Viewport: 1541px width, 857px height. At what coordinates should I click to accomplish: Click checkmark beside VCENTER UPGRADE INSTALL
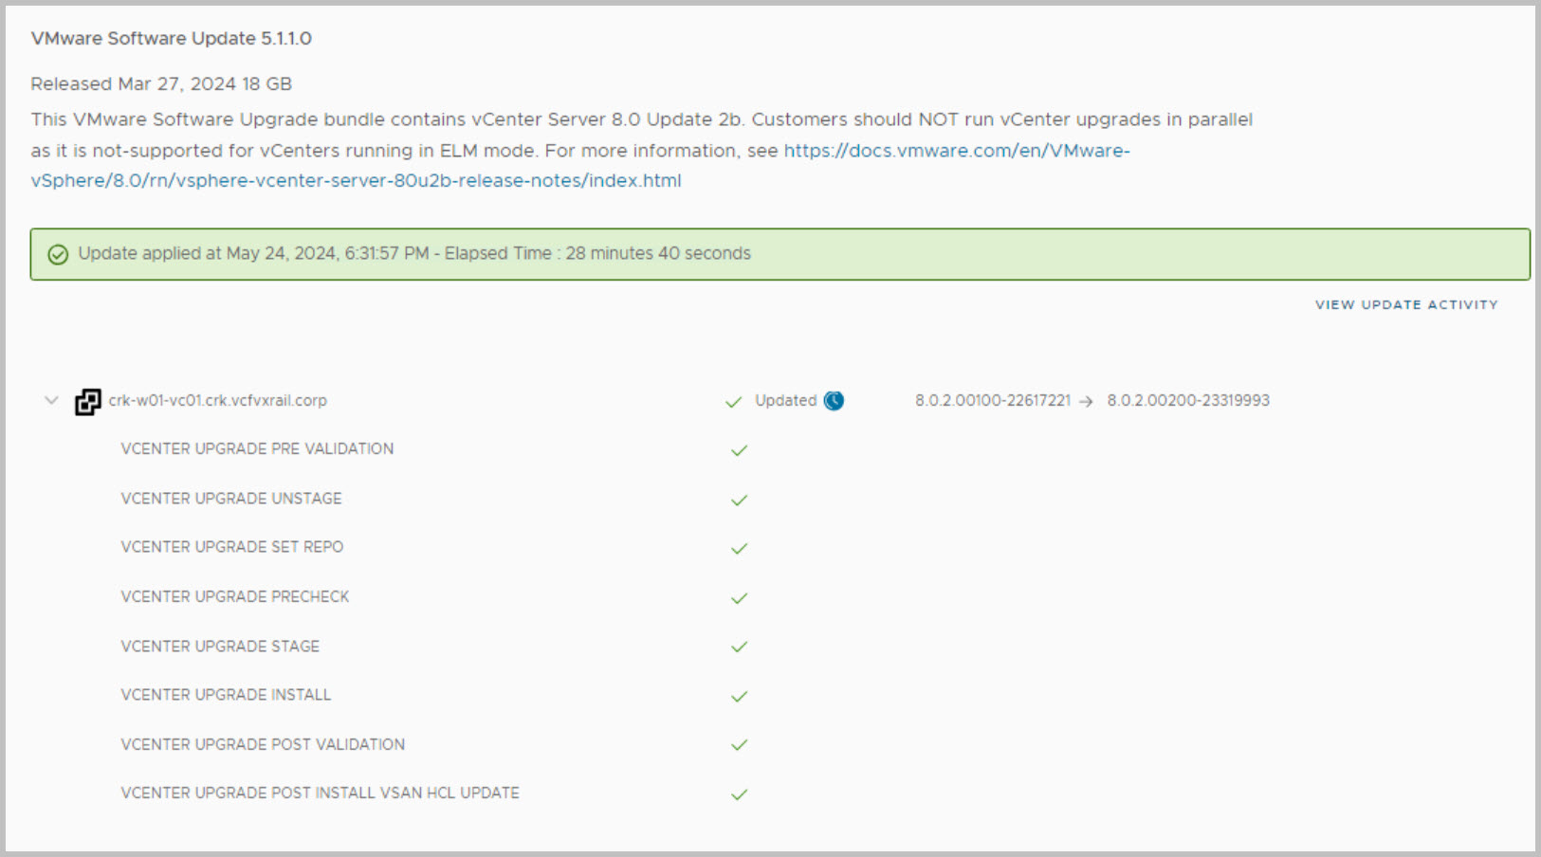point(740,696)
